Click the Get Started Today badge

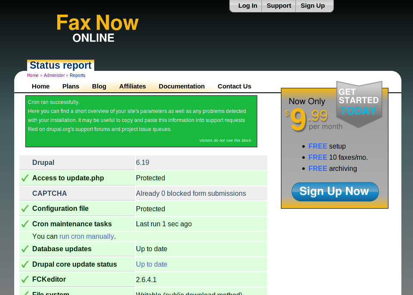click(359, 104)
